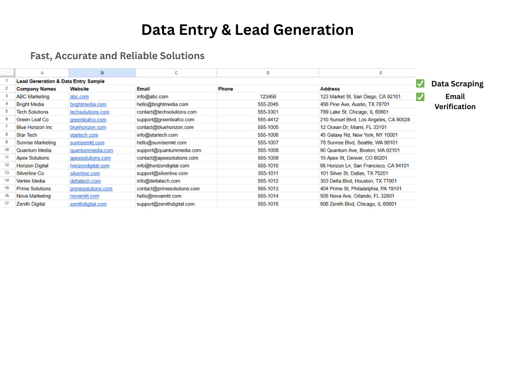
Task: Click the 'Phone' header cell
Action: pyautogui.click(x=268, y=89)
